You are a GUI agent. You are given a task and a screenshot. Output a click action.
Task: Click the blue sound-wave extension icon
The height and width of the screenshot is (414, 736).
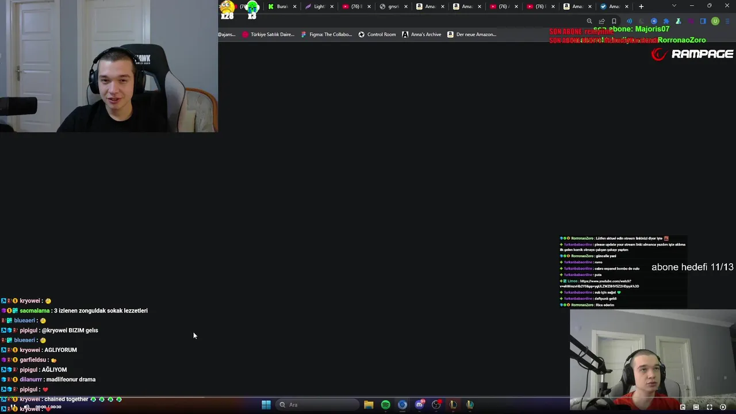pyautogui.click(x=628, y=21)
